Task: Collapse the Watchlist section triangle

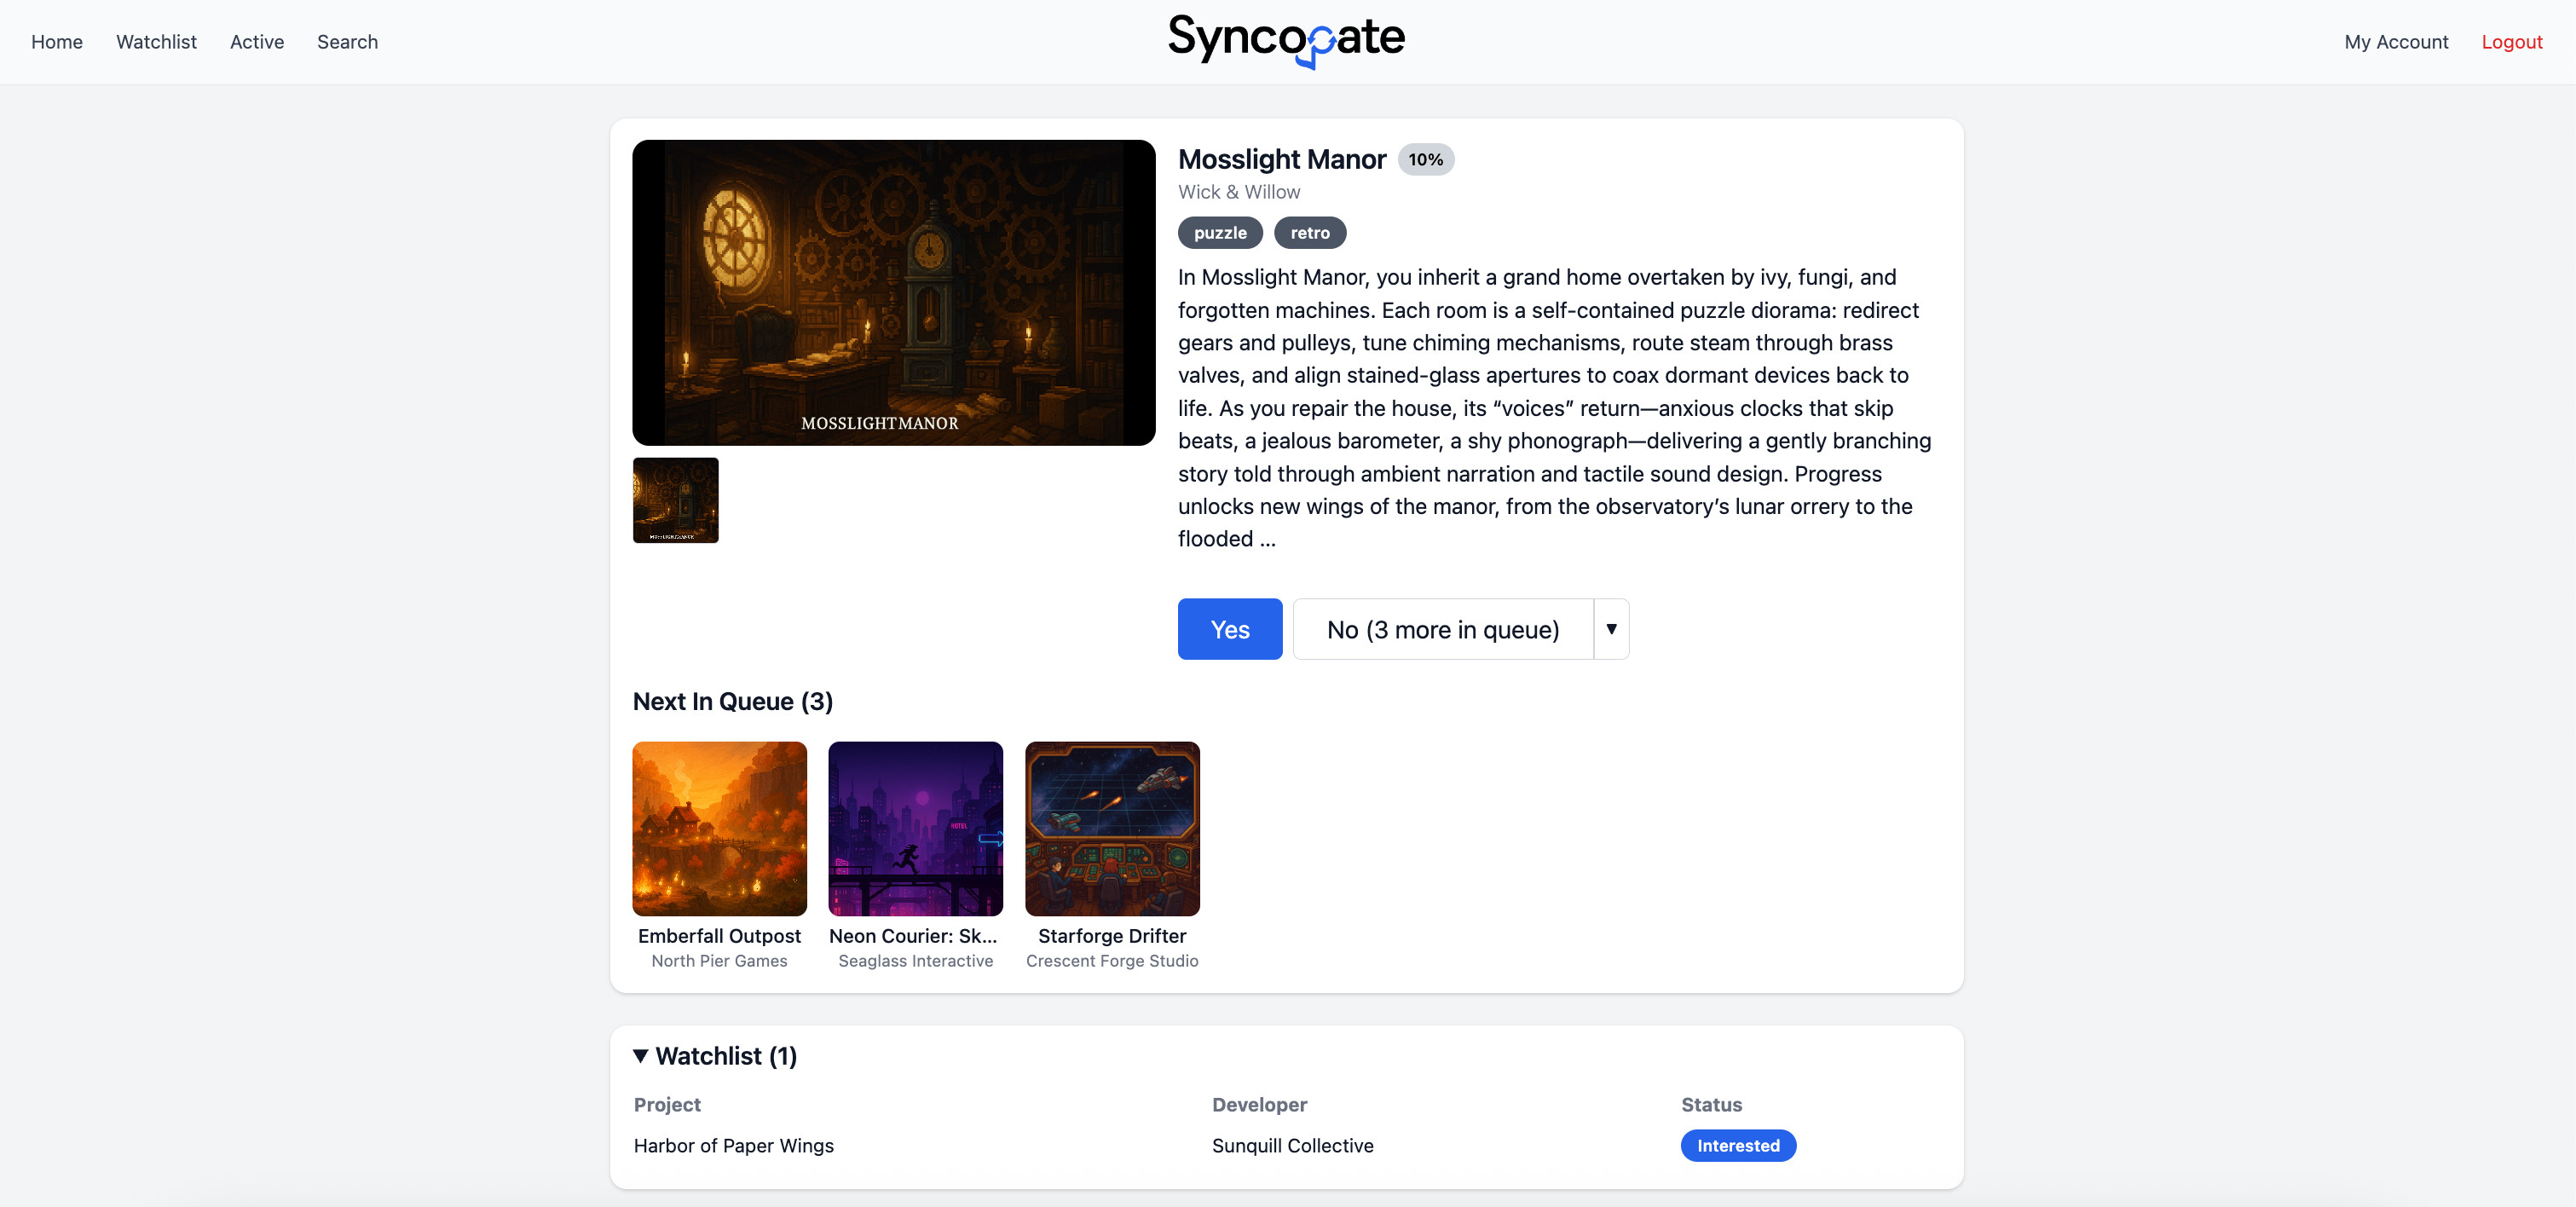Action: (640, 1056)
